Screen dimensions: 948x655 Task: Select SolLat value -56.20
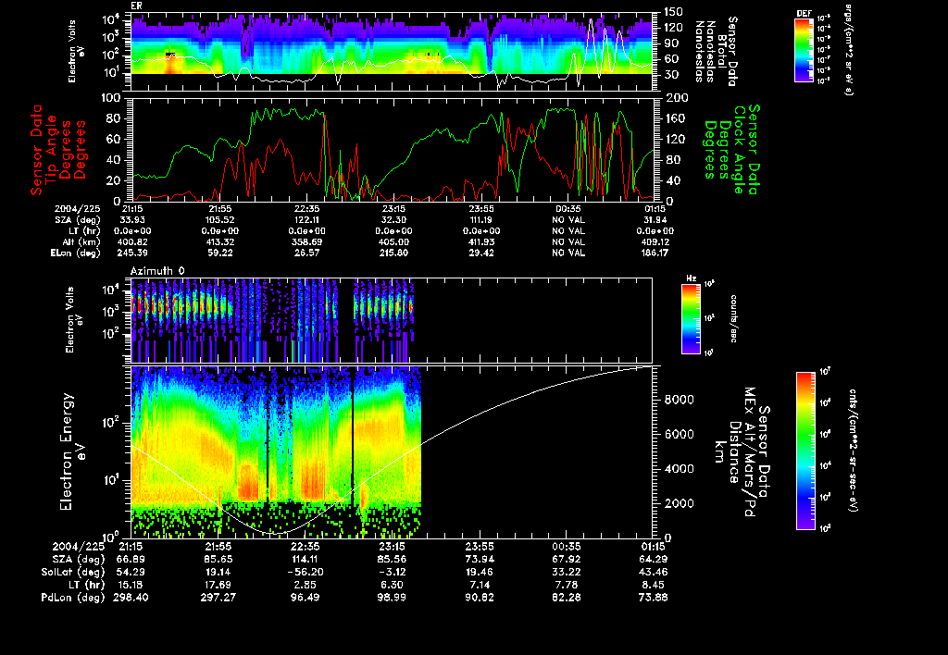tap(306, 573)
